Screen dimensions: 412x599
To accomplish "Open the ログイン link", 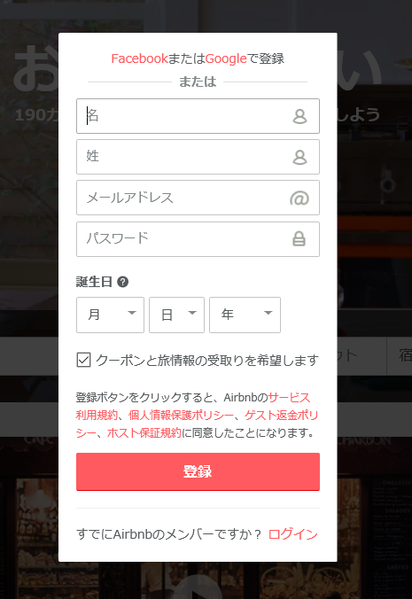I will pyautogui.click(x=293, y=533).
